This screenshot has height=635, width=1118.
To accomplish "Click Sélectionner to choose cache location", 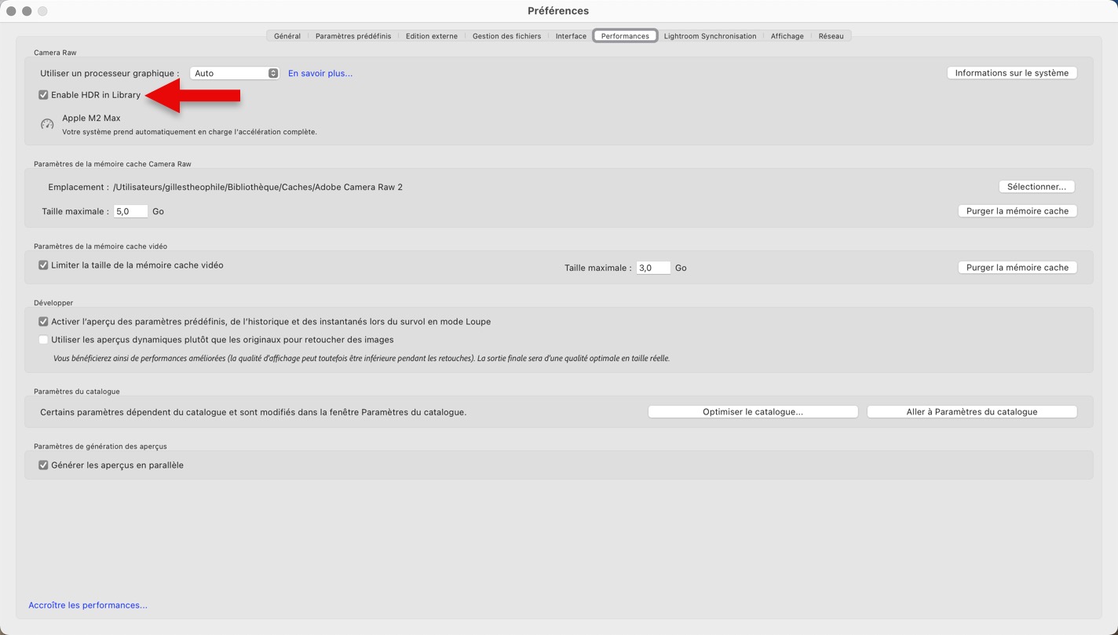I will [1036, 187].
